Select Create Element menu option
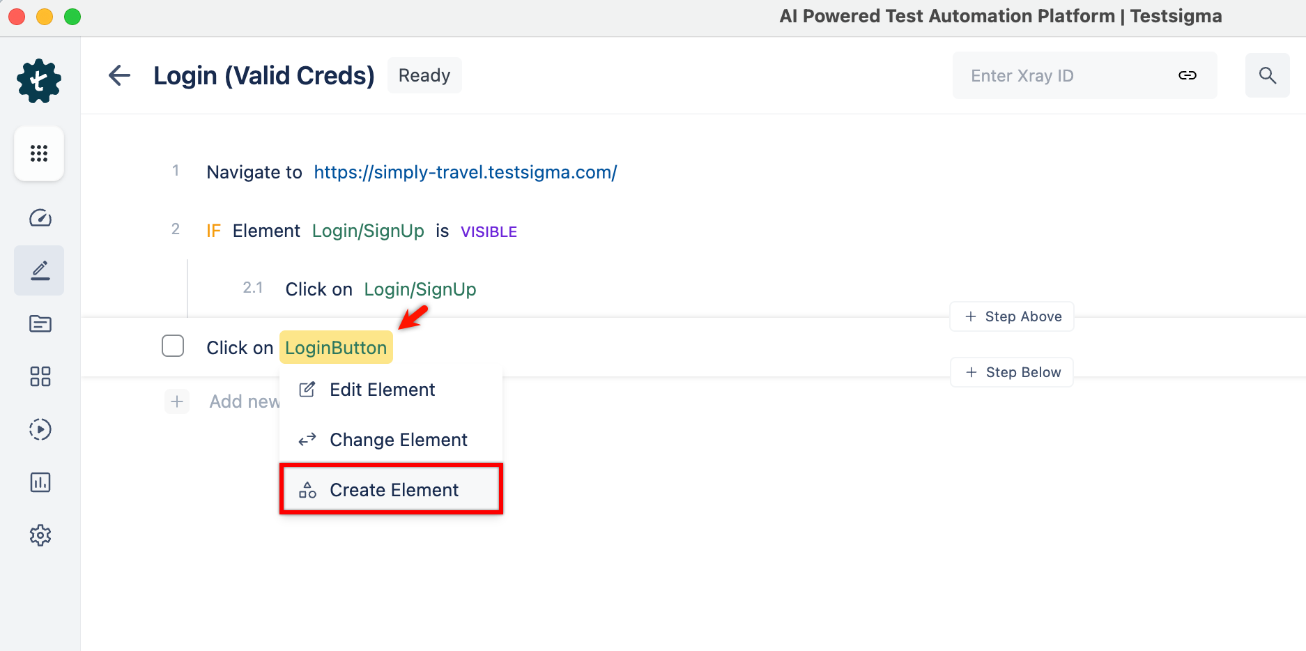The height and width of the screenshot is (651, 1306). [x=391, y=489]
